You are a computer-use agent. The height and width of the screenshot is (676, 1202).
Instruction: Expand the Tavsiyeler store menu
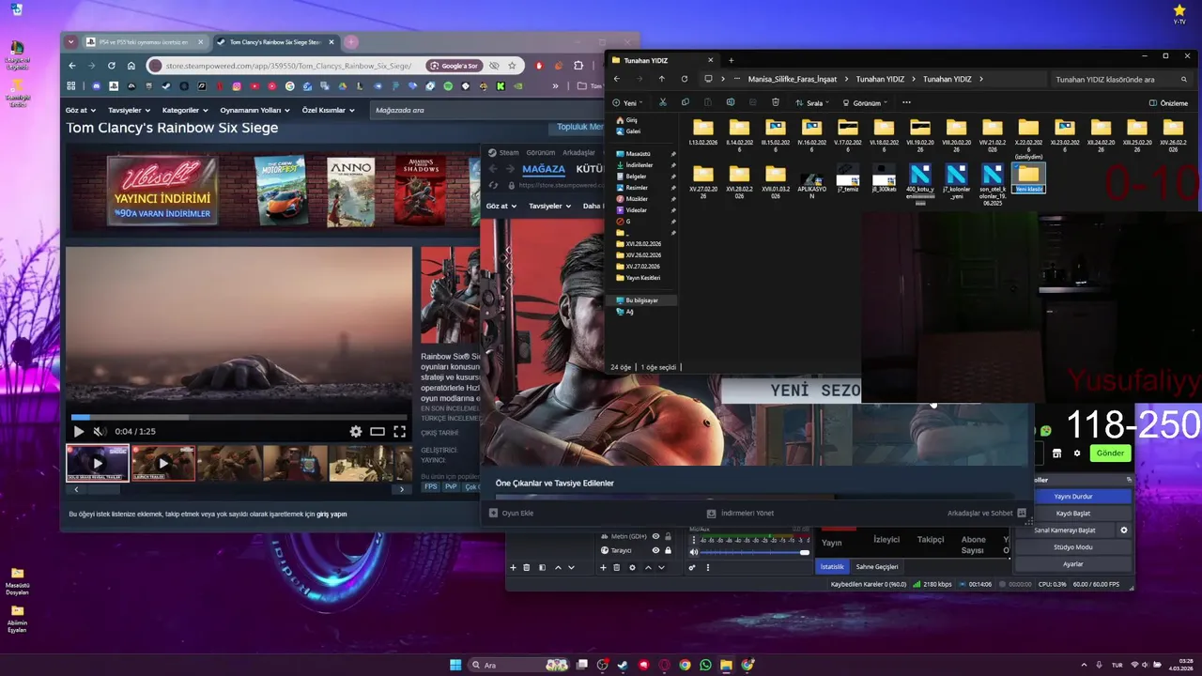point(130,110)
